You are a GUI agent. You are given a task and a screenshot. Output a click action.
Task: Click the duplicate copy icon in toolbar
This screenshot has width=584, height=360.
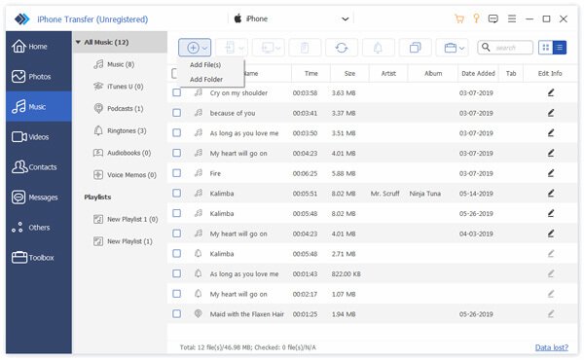[415, 48]
